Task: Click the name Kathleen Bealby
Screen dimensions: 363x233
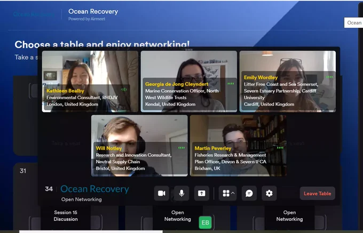Action: 65,91
